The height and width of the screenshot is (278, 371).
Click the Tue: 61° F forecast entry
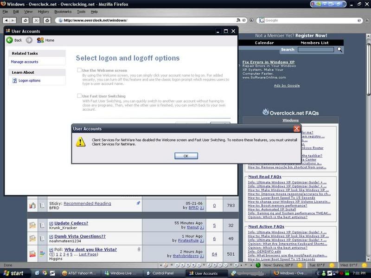coord(317,265)
